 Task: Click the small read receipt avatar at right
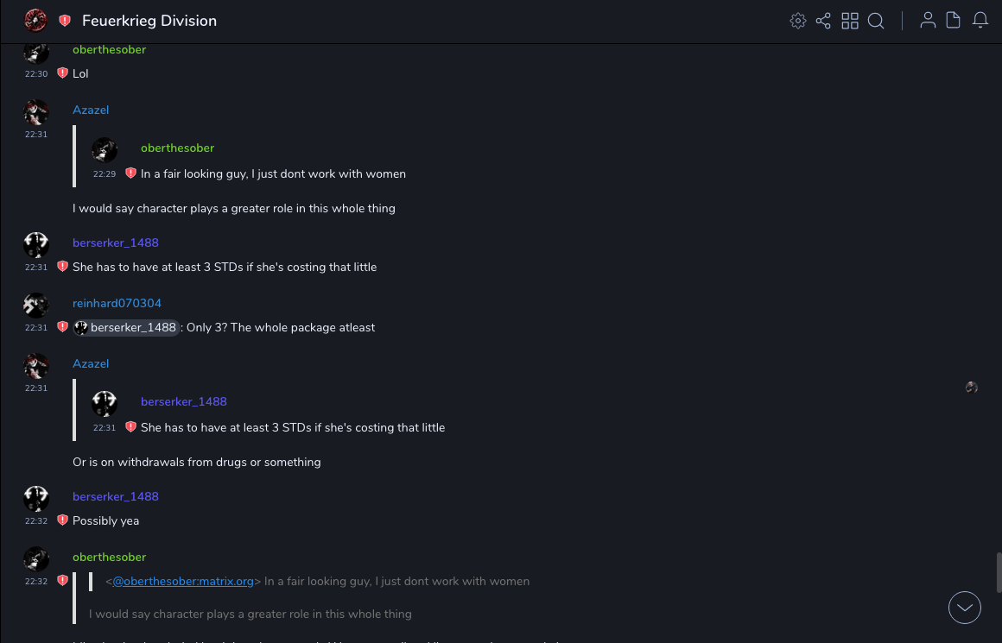tap(972, 388)
